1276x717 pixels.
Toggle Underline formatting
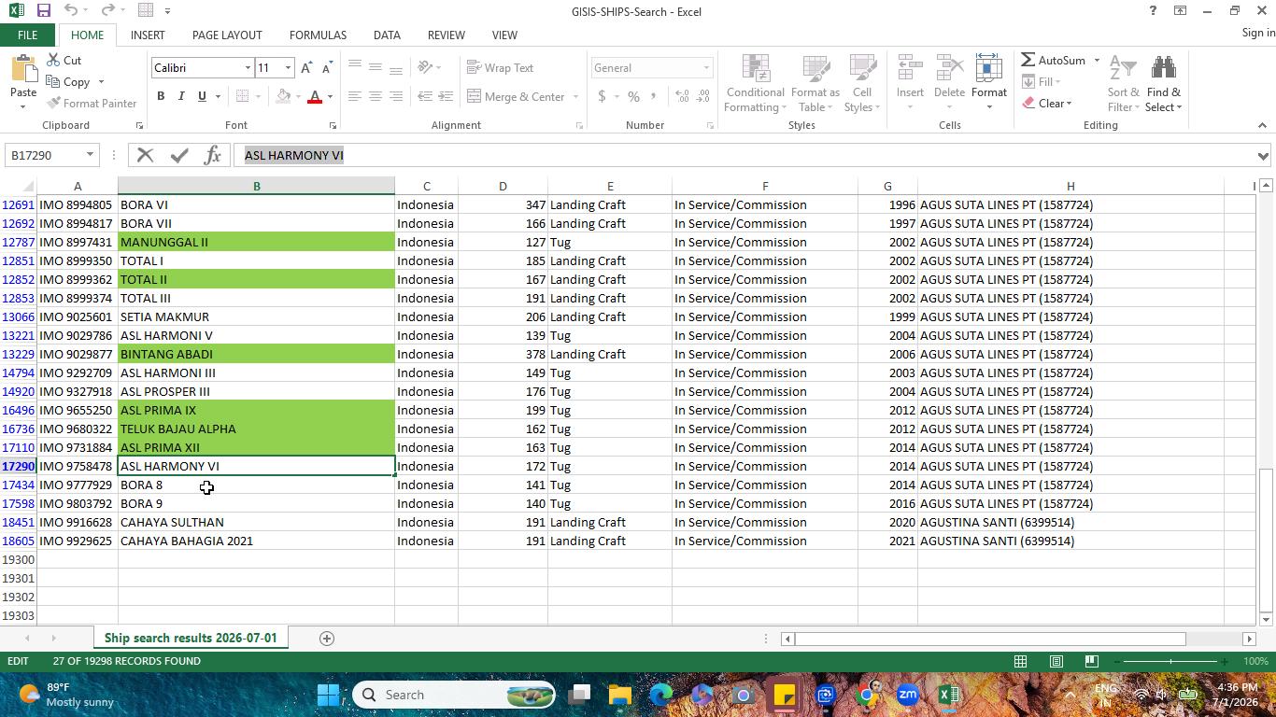(x=202, y=96)
